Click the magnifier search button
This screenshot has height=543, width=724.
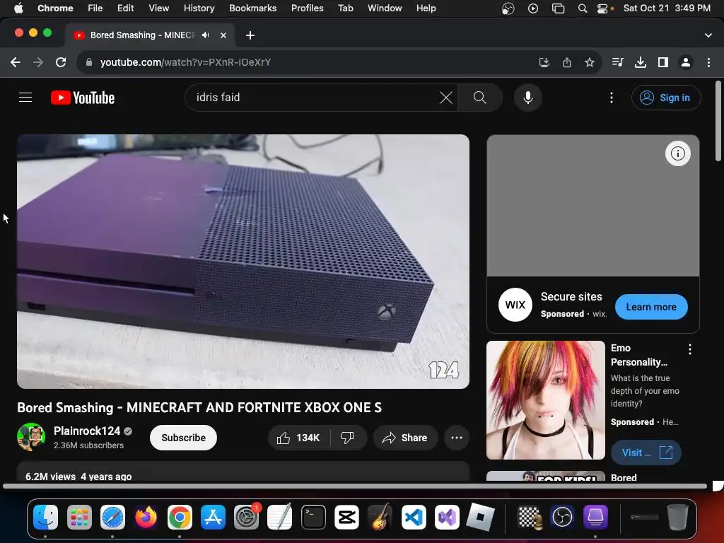480,98
